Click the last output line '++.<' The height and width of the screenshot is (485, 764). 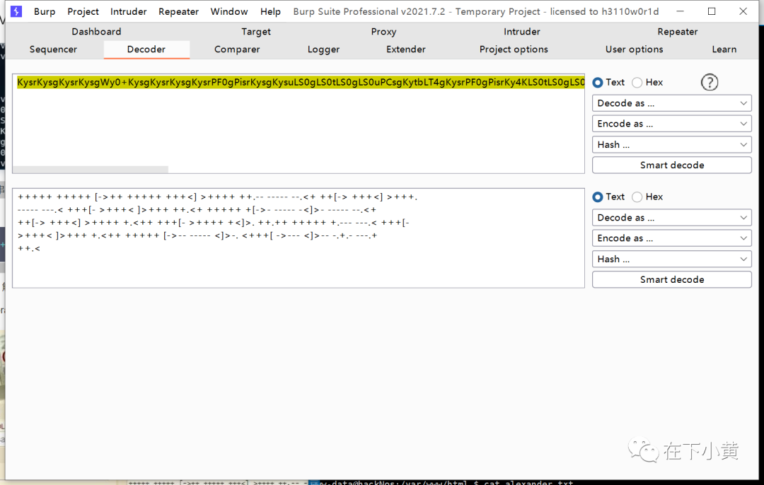[x=29, y=248]
